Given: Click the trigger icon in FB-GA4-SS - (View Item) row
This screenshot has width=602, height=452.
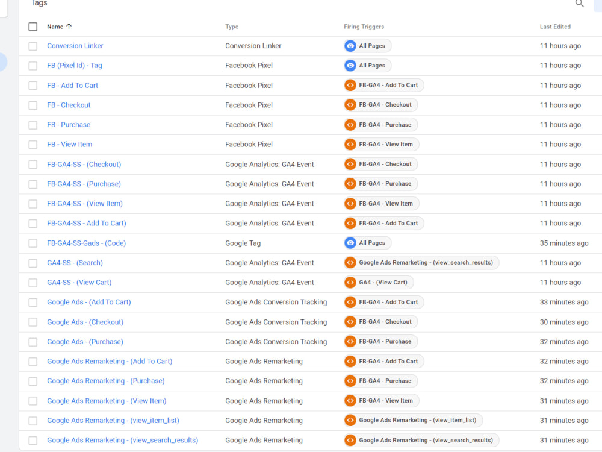Looking at the screenshot, I should click(350, 203).
